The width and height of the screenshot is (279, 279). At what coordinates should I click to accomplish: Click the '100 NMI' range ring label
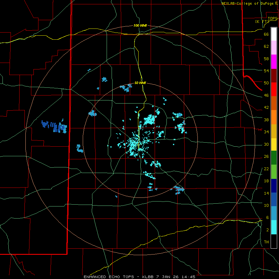coord(140,25)
